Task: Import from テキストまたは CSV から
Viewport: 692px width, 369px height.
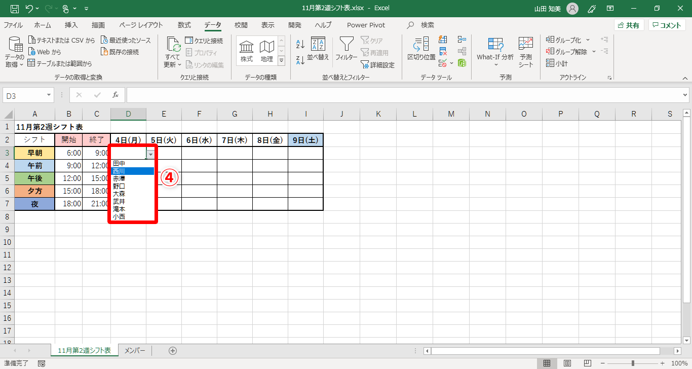Action: (x=61, y=40)
